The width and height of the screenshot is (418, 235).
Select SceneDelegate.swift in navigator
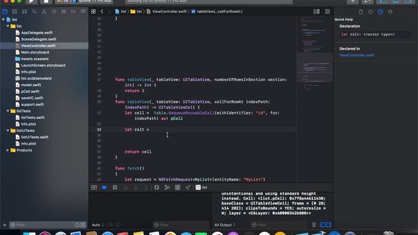tap(39, 39)
